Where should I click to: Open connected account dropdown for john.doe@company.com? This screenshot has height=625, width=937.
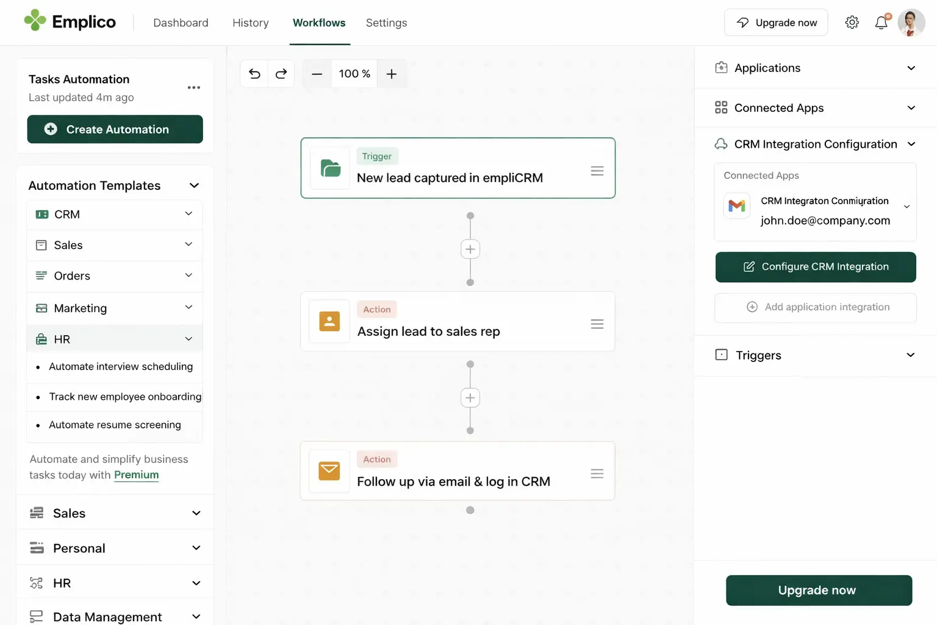point(906,207)
